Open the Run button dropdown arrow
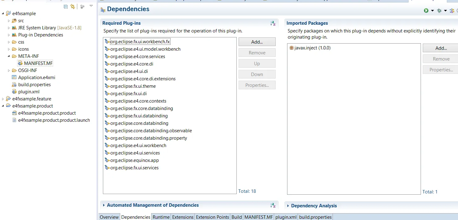The image size is (458, 220). click(x=432, y=11)
